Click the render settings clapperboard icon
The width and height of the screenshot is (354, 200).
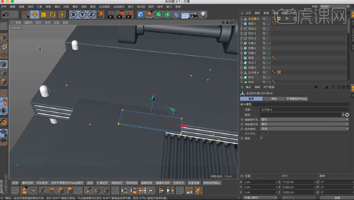click(129, 15)
